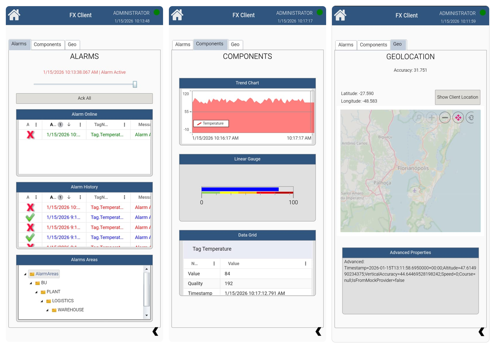This screenshot has height=348, width=495.
Task: Click the first green checkmark in Alarm History
Action: coord(30,217)
